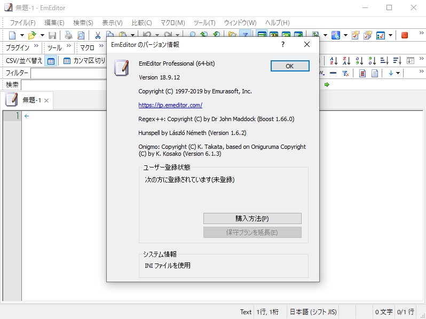Sort A to Z ascending icon
The height and width of the screenshot is (319, 426).
[x=334, y=61]
